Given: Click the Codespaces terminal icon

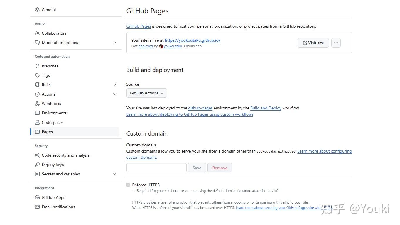Looking at the screenshot, I should (x=37, y=122).
